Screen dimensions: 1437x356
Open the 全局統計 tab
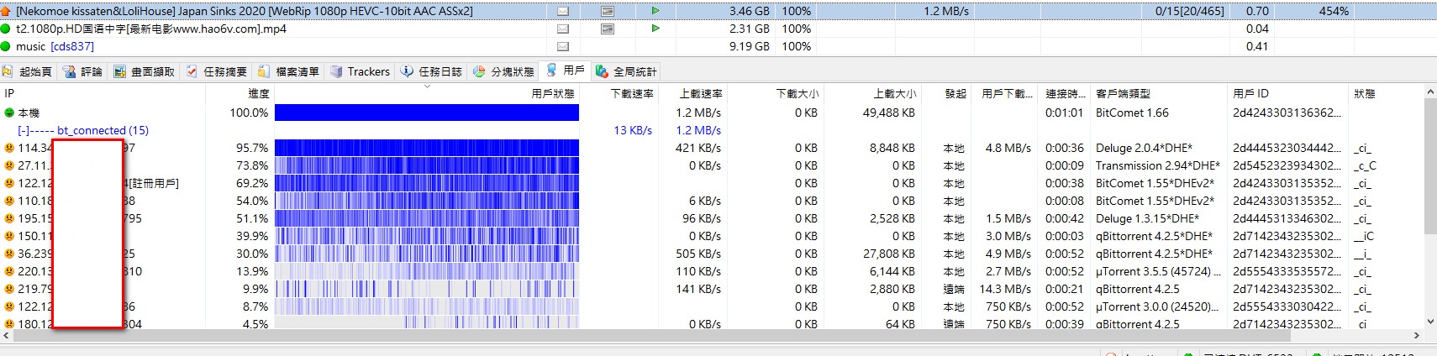(626, 71)
